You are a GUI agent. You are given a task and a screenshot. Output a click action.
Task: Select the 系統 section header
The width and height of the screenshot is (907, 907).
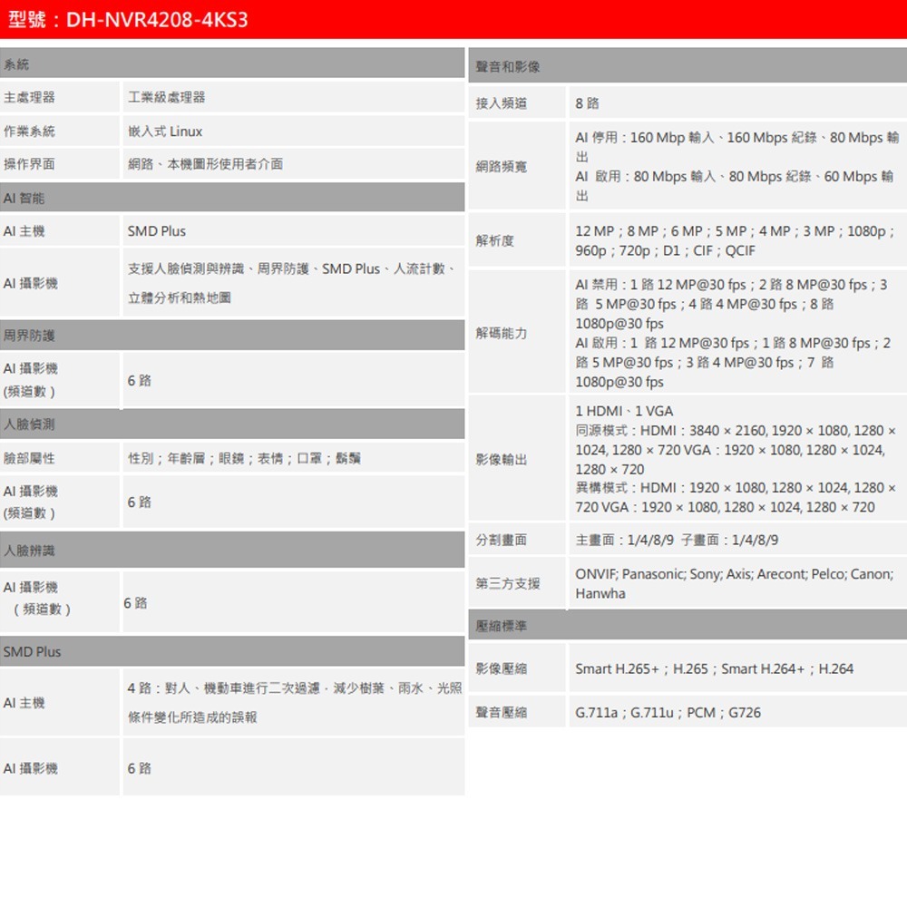pos(232,63)
